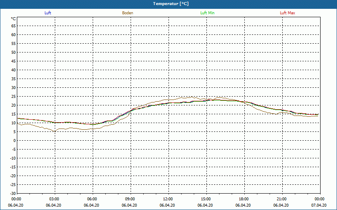Click the -25 y-axis value
Viewport: 337px width, 210px height.
13,185
